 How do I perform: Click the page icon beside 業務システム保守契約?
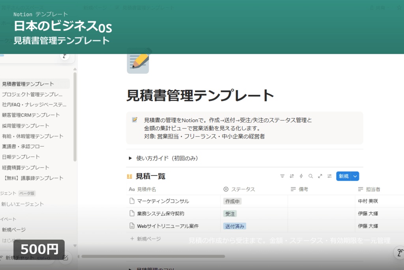(x=131, y=213)
